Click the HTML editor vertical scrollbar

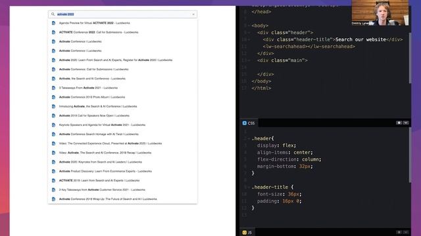pyautogui.click(x=410, y=58)
